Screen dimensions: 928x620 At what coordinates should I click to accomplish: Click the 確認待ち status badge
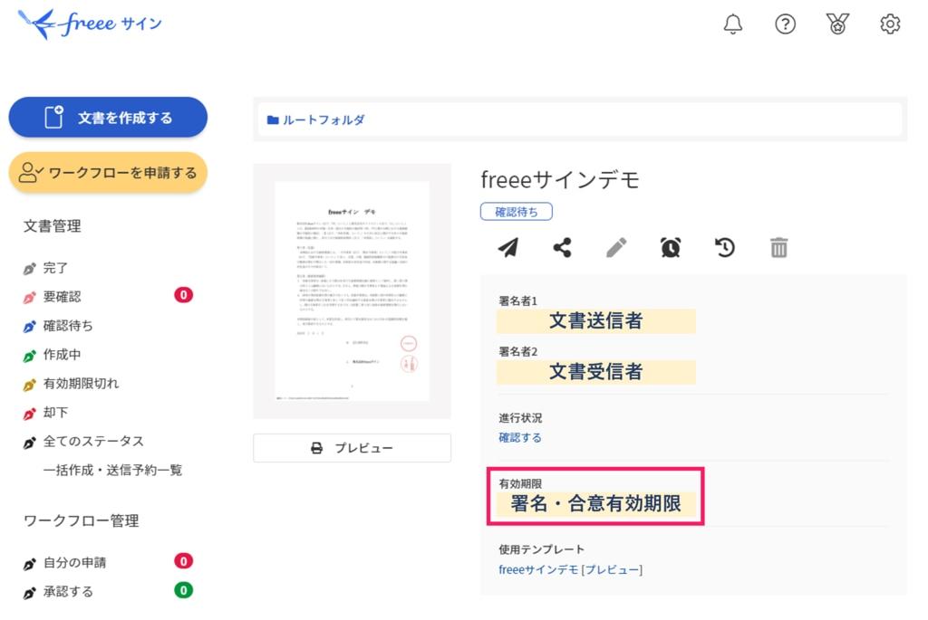[516, 212]
